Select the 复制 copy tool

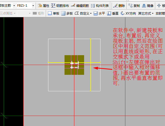pyautogui.click(x=134, y=6)
